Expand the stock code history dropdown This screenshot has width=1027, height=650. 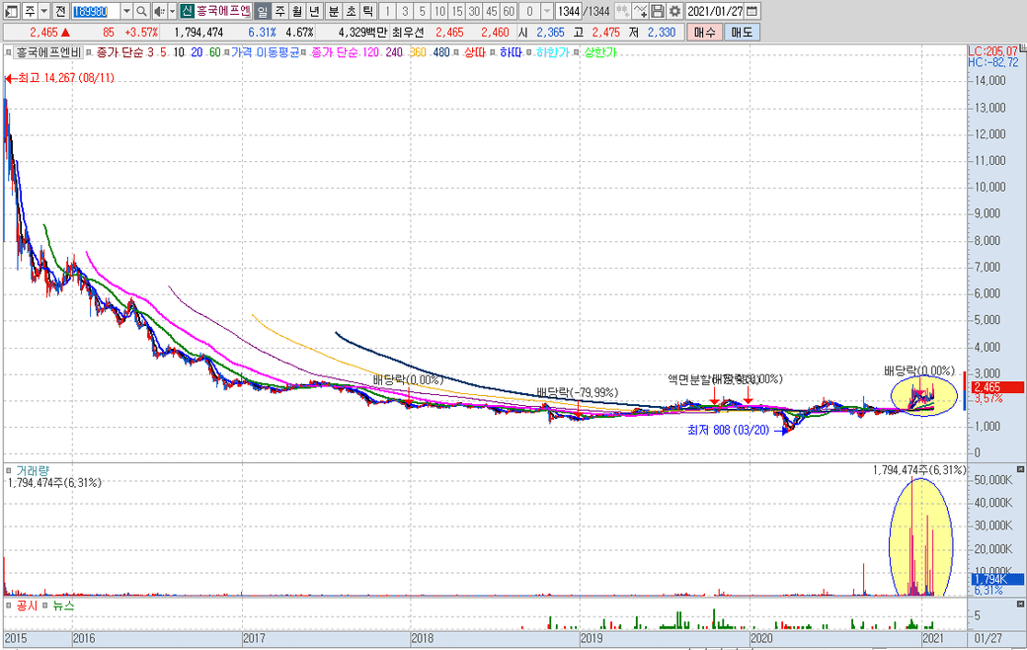pyautogui.click(x=126, y=11)
